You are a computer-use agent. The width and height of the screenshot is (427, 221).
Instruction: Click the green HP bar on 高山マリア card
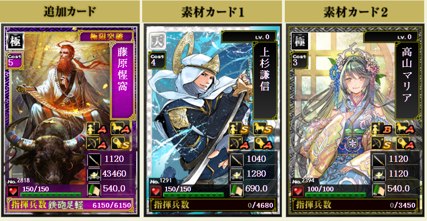tap(336, 195)
